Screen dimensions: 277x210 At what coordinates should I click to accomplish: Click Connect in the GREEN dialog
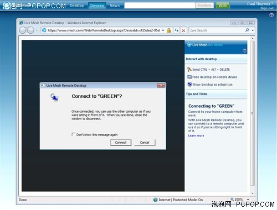click(x=121, y=143)
